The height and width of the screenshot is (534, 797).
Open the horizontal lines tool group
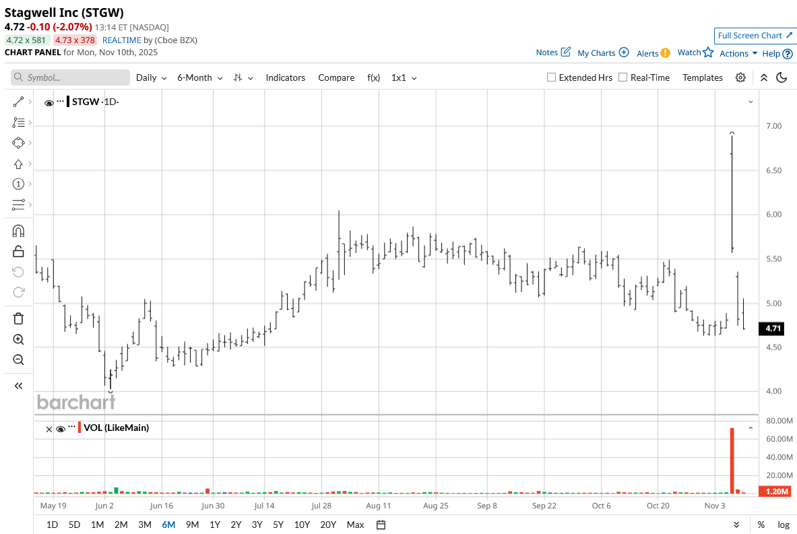pos(18,204)
